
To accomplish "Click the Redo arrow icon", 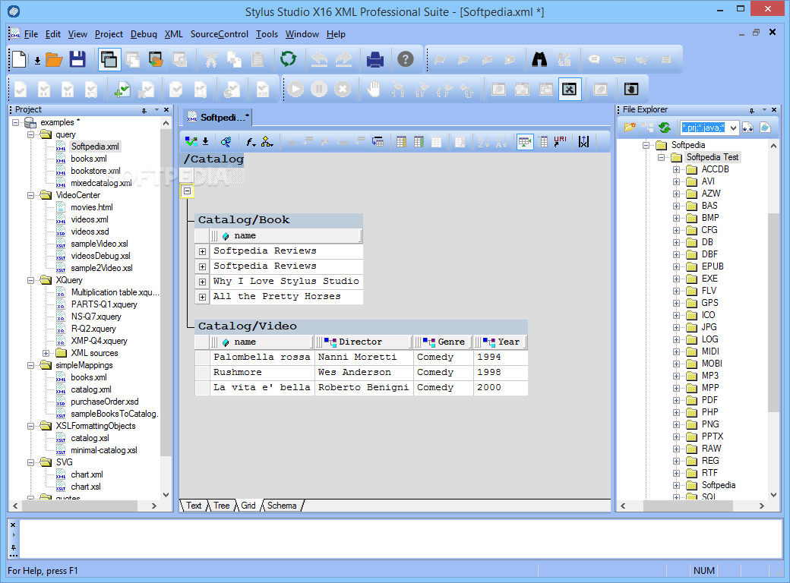I will (344, 59).
